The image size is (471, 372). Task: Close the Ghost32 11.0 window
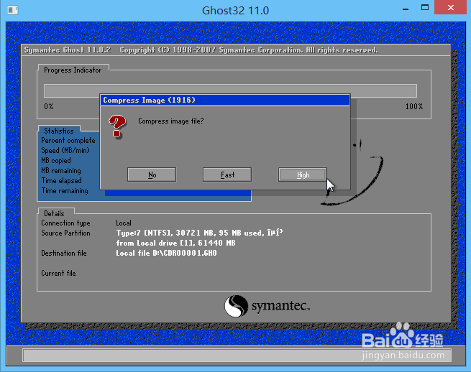click(451, 7)
